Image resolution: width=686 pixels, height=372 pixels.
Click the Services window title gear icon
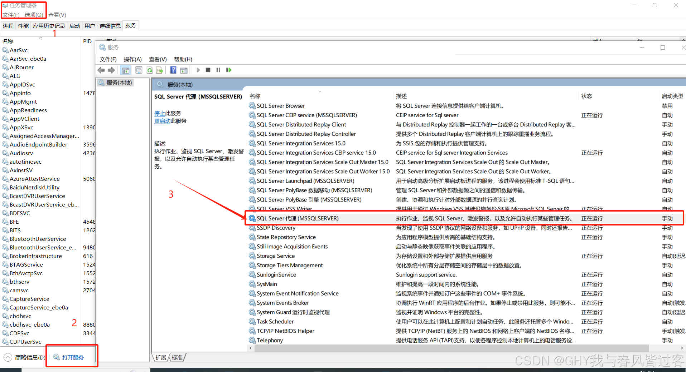coord(102,47)
